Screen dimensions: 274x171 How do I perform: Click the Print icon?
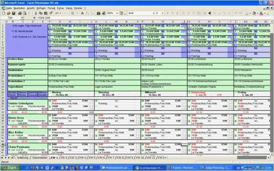tap(20, 13)
